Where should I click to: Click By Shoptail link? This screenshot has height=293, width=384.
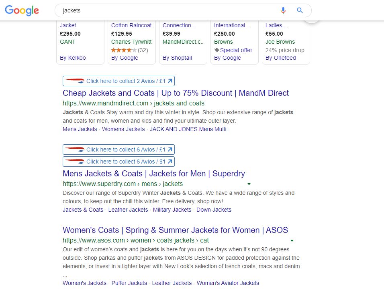(177, 58)
